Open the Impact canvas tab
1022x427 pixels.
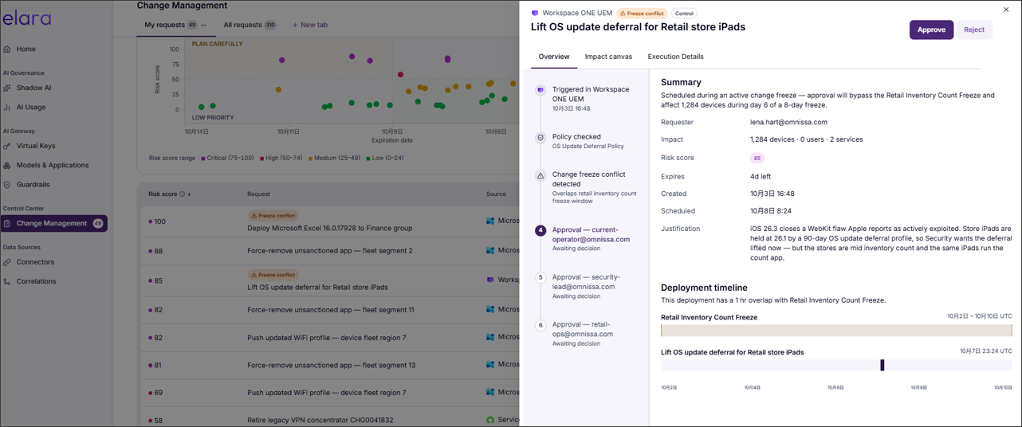tap(608, 57)
